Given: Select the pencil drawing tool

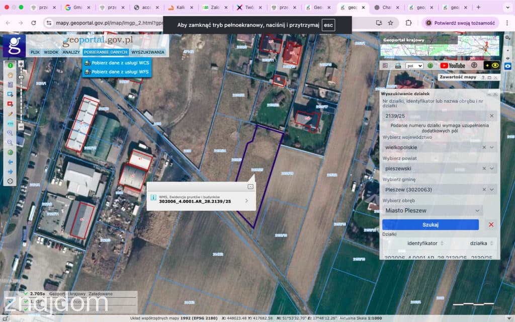Looking at the screenshot, I should [x=10, y=114].
